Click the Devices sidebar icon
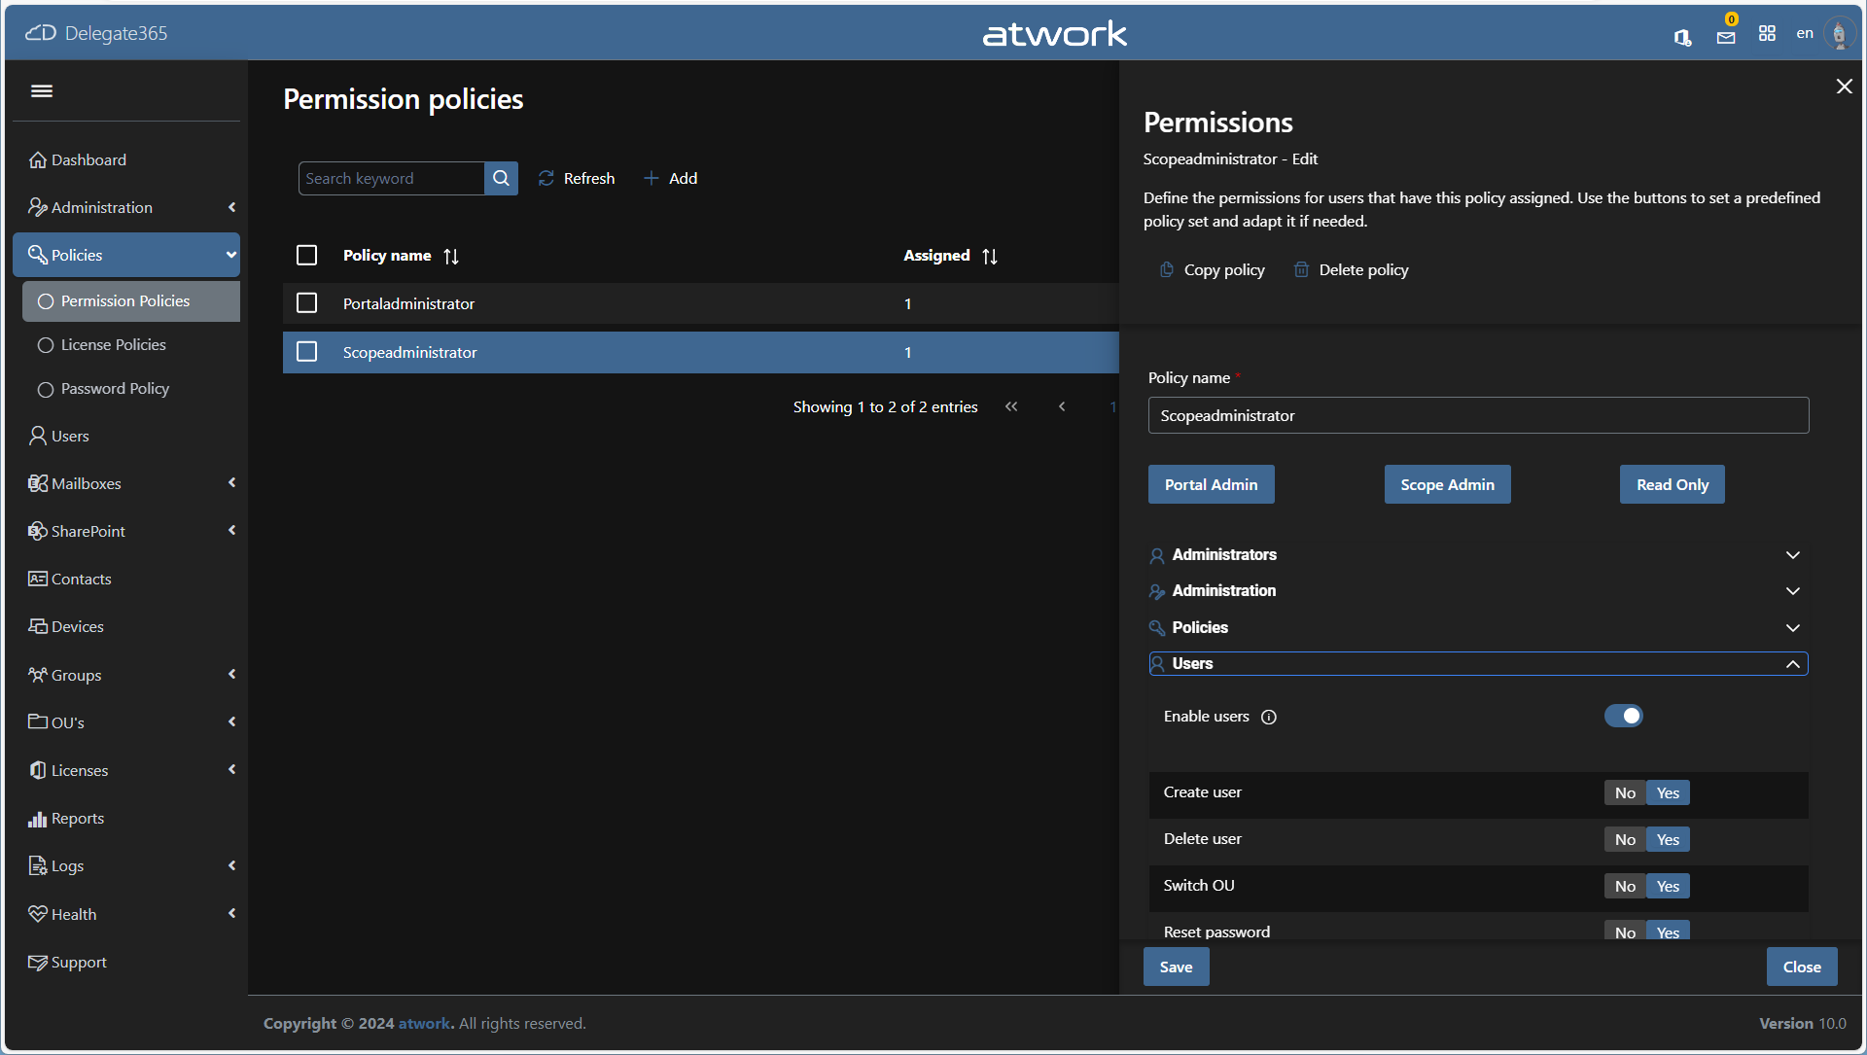Screen dimensions: 1867x1055 [38, 626]
